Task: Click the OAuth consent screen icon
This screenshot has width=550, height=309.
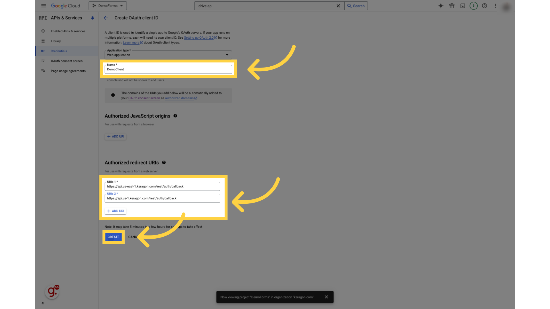Action: click(x=43, y=61)
